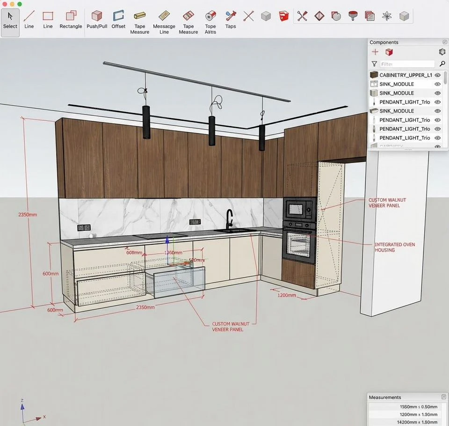Viewport: 449px width, 426px height.
Task: Collapse the Components panel with its header button
Action: coord(445,42)
